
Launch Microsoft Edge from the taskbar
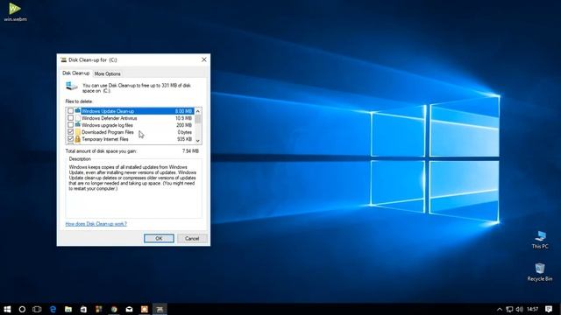coord(53,309)
